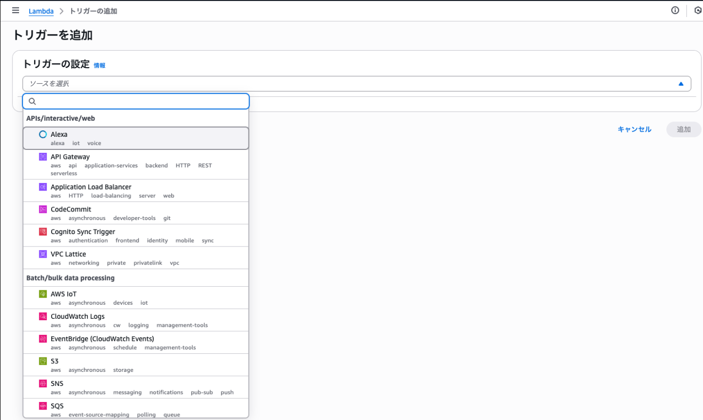Click the 'devices' tag under AWS IoT
Image resolution: width=703 pixels, height=420 pixels.
[123, 303]
